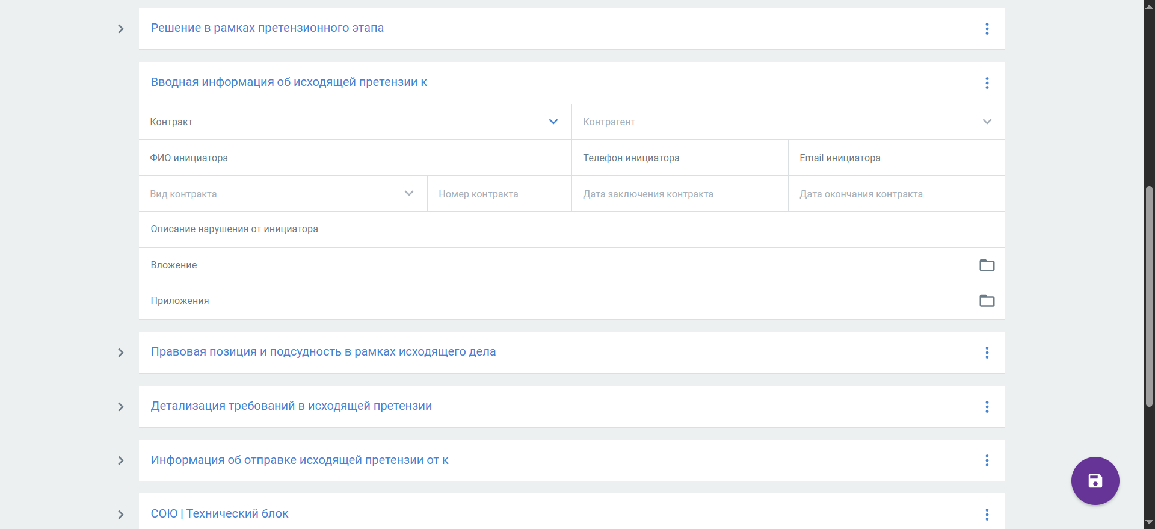Screen dimensions: 1155x529
Task: Open kebab menu for Вводная информация section
Action: pos(987,83)
